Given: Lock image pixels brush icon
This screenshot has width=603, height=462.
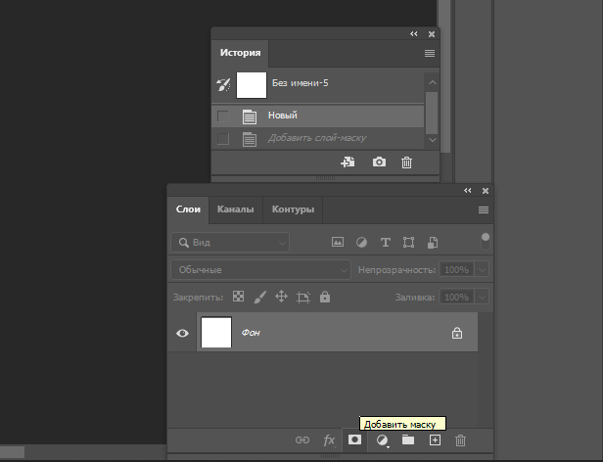Looking at the screenshot, I should pos(260,297).
